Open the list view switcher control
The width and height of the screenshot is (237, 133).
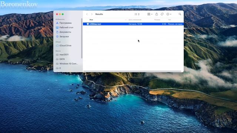[137, 14]
